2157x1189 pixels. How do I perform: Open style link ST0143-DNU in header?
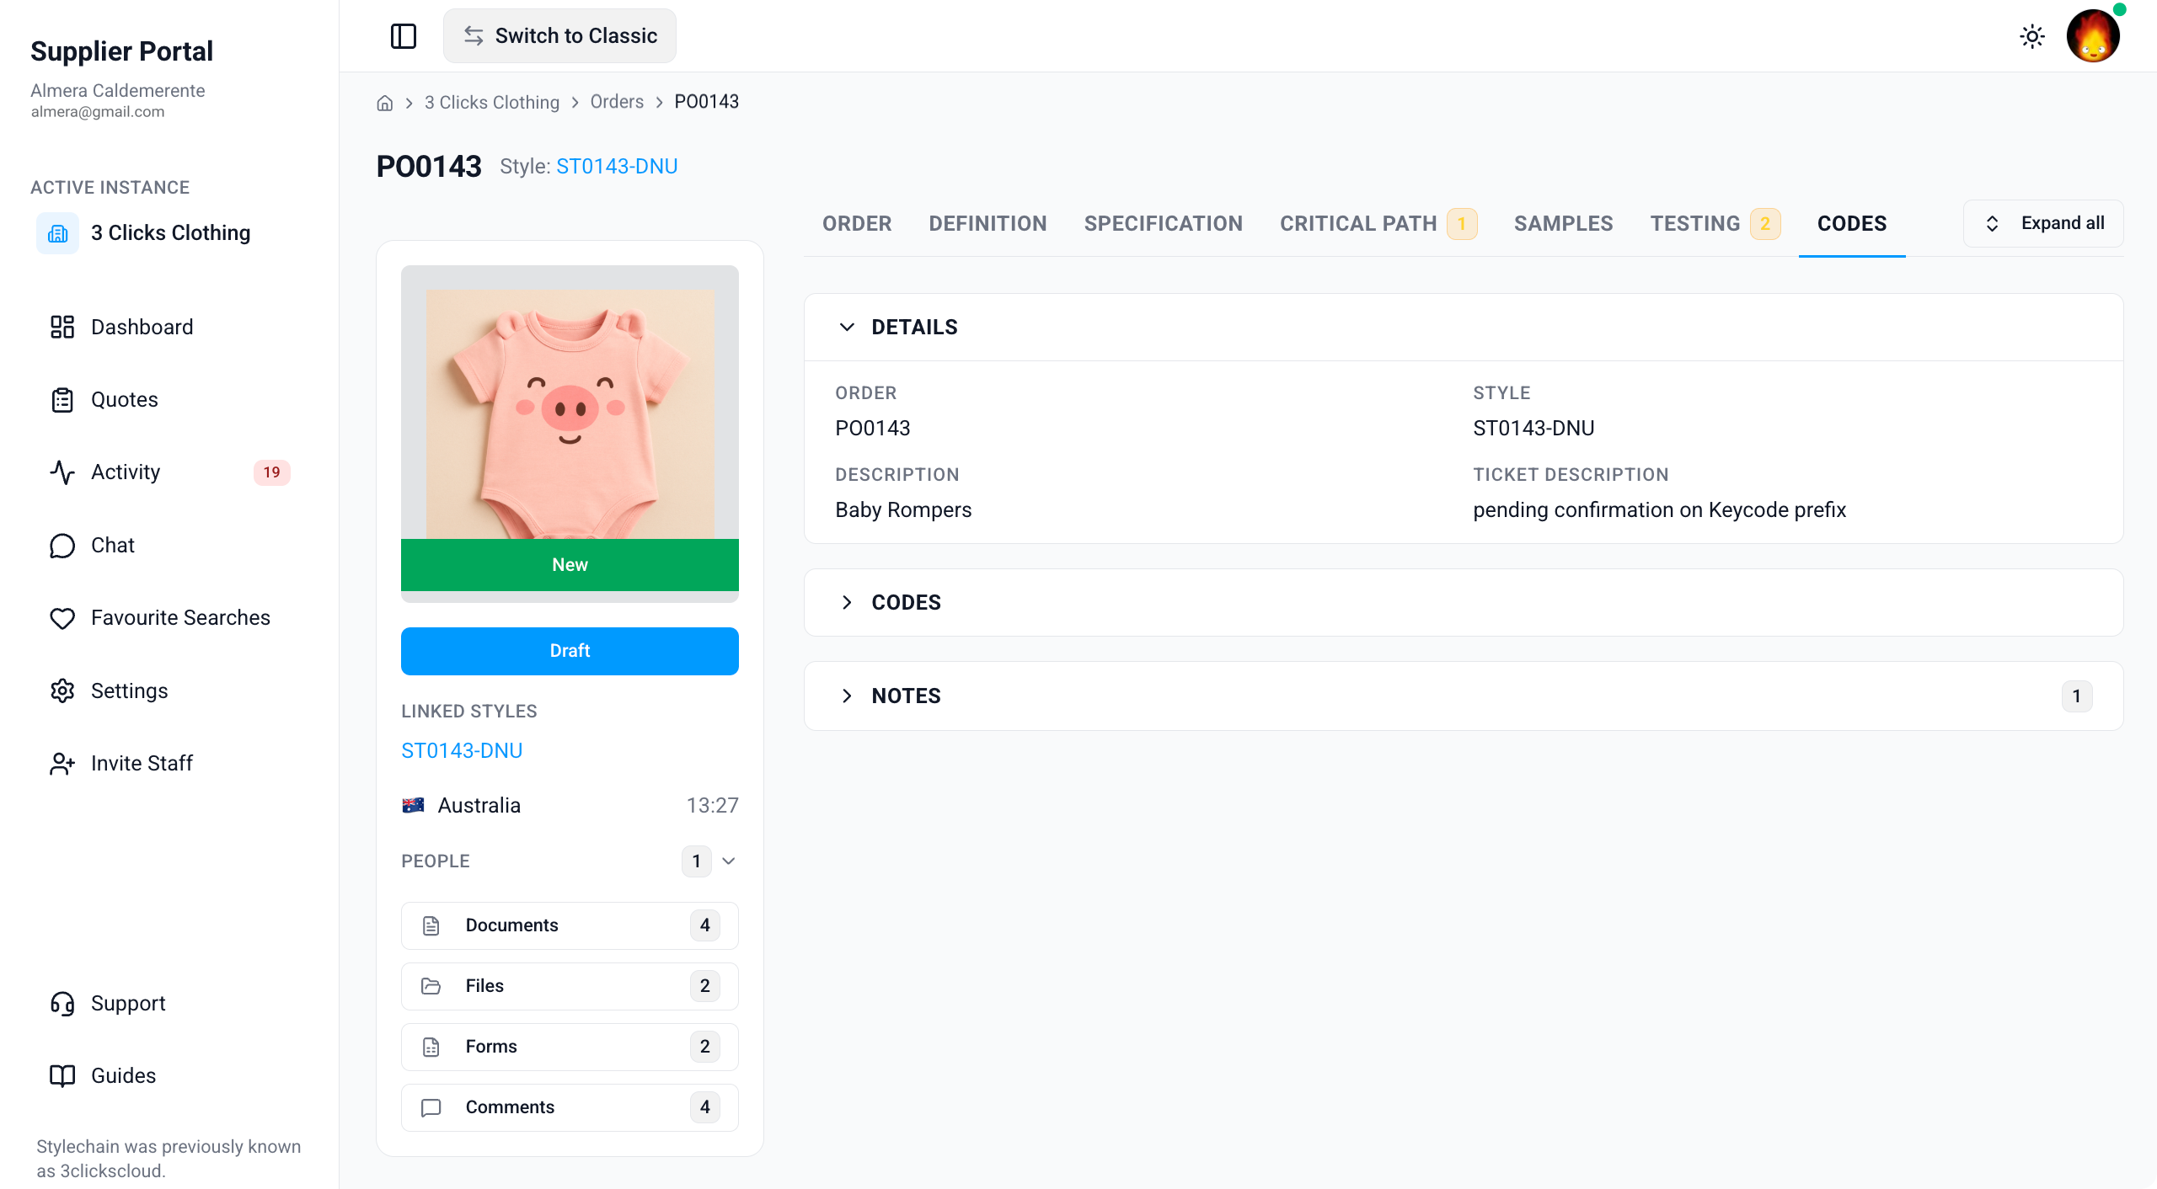[x=617, y=166]
